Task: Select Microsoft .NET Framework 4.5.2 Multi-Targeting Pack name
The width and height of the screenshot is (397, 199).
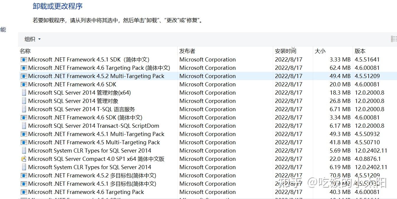Action: pyautogui.click(x=96, y=76)
